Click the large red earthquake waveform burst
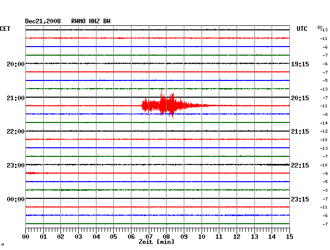 175,104
